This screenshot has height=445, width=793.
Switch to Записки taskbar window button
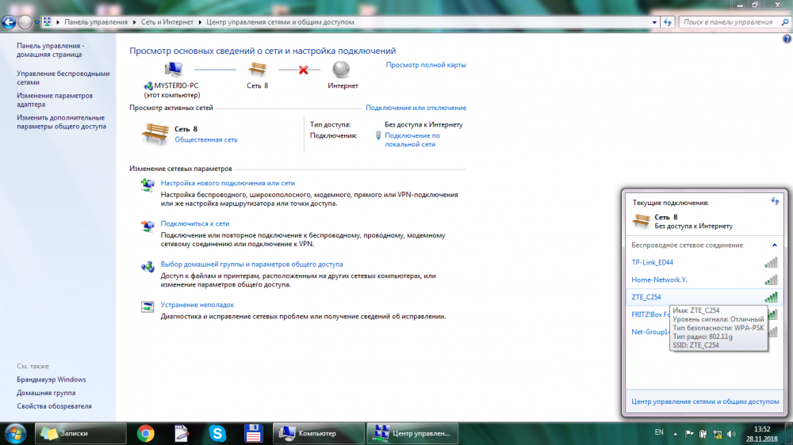click(x=79, y=433)
